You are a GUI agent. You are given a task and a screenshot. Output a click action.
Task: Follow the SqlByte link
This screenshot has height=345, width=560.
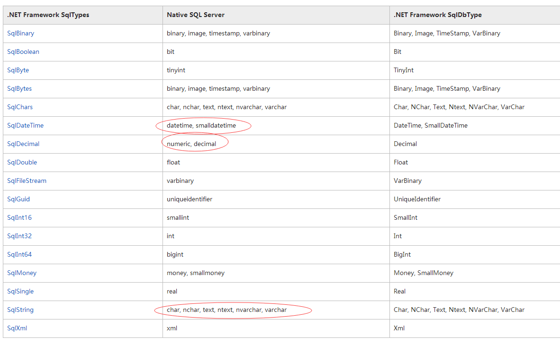pos(18,70)
